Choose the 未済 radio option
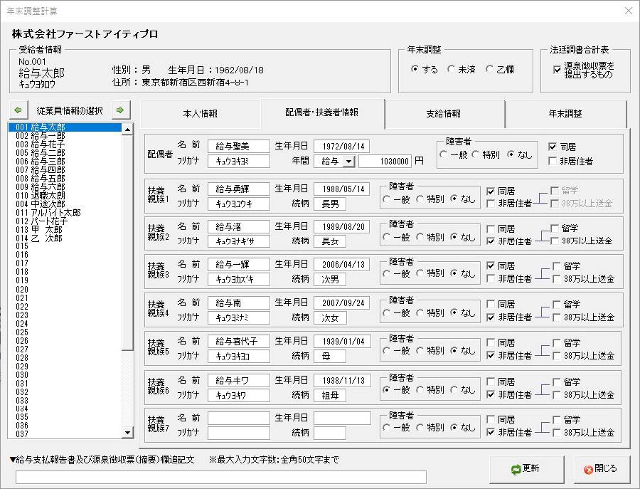 pyautogui.click(x=462, y=70)
